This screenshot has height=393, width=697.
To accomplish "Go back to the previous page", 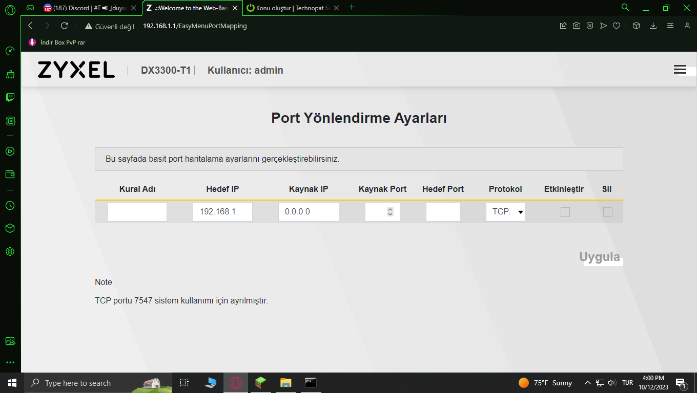I will (30, 26).
